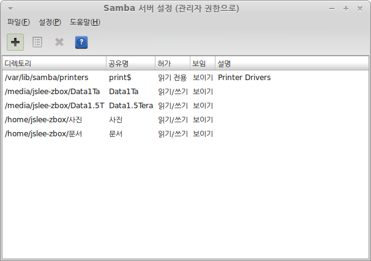Click 읽기/쓰기 in the Data1Ta row
371x261 pixels.
click(x=173, y=92)
